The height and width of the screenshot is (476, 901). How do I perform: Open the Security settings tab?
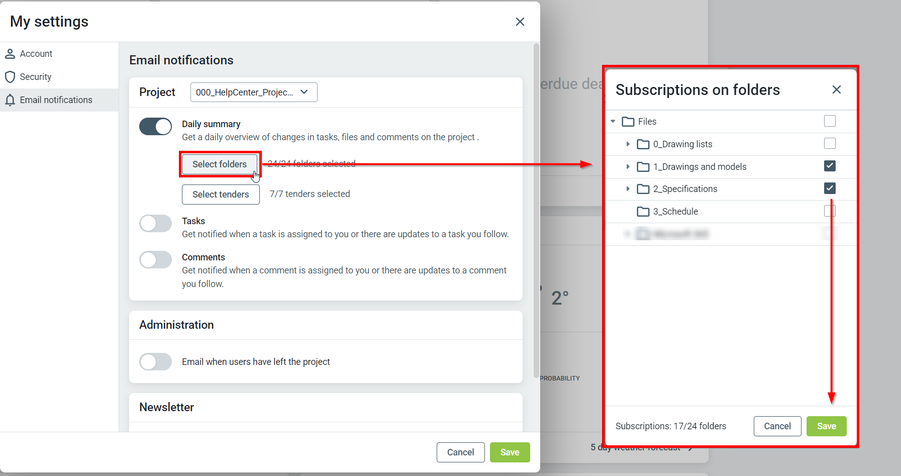click(x=35, y=77)
